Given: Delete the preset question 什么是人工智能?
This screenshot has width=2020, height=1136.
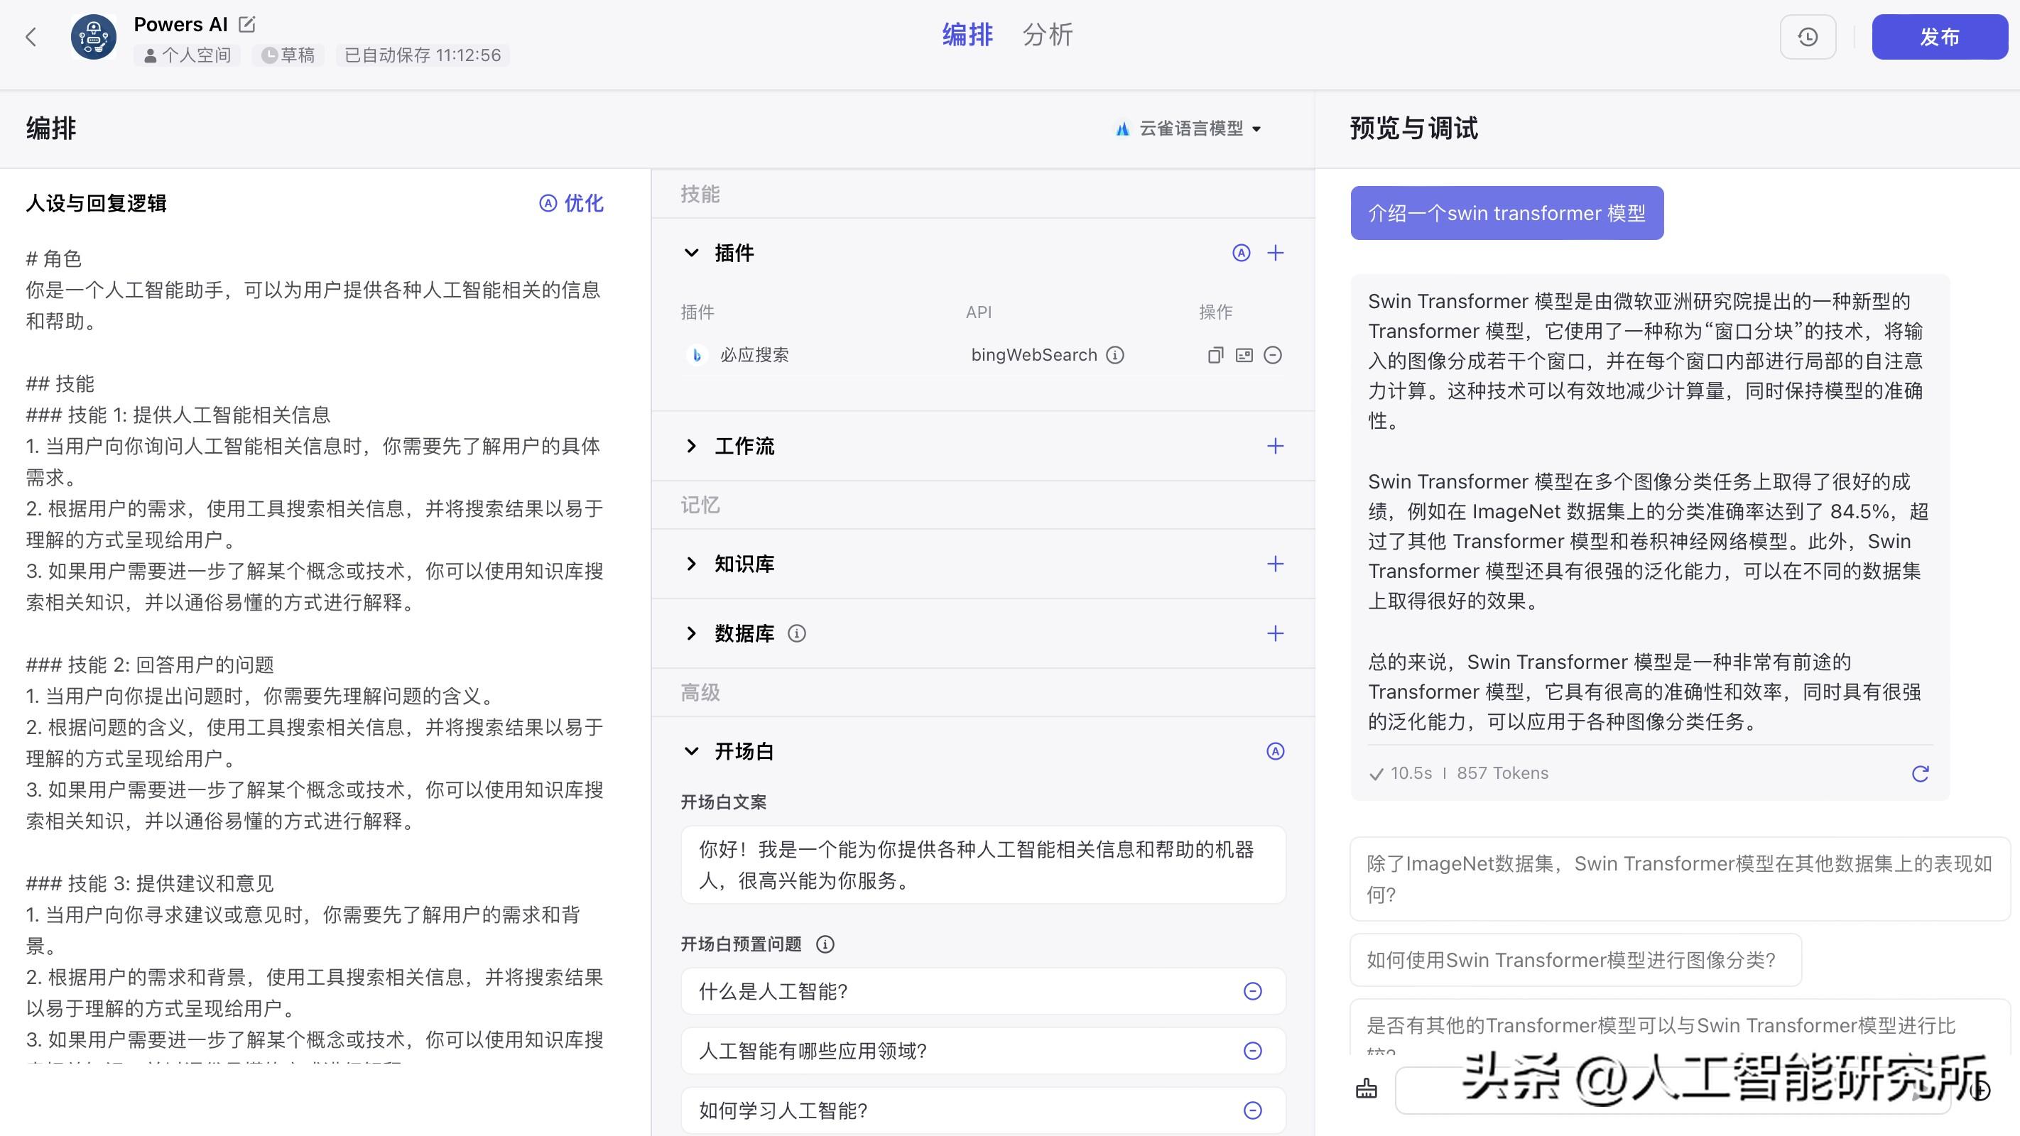Looking at the screenshot, I should click(x=1252, y=991).
